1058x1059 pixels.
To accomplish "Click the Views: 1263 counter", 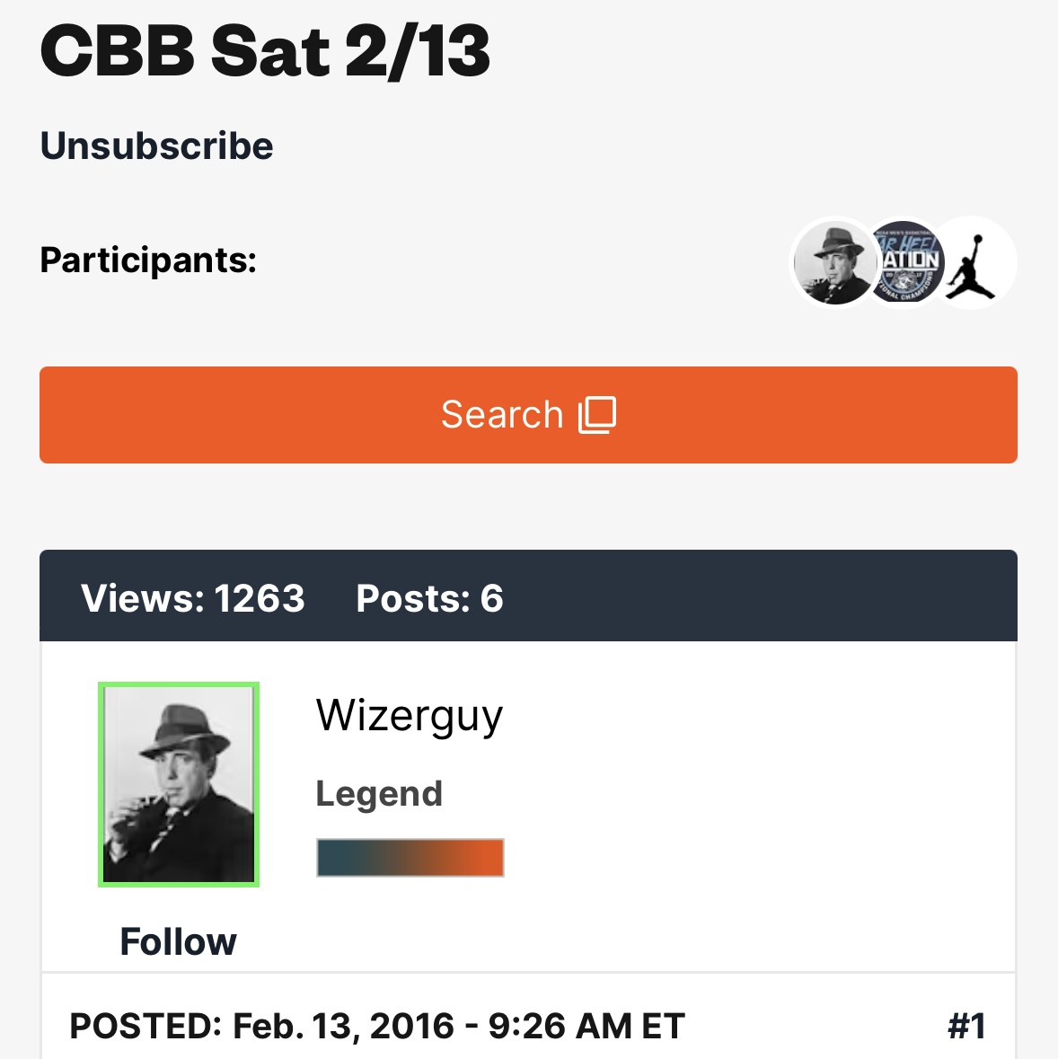I will click(192, 598).
